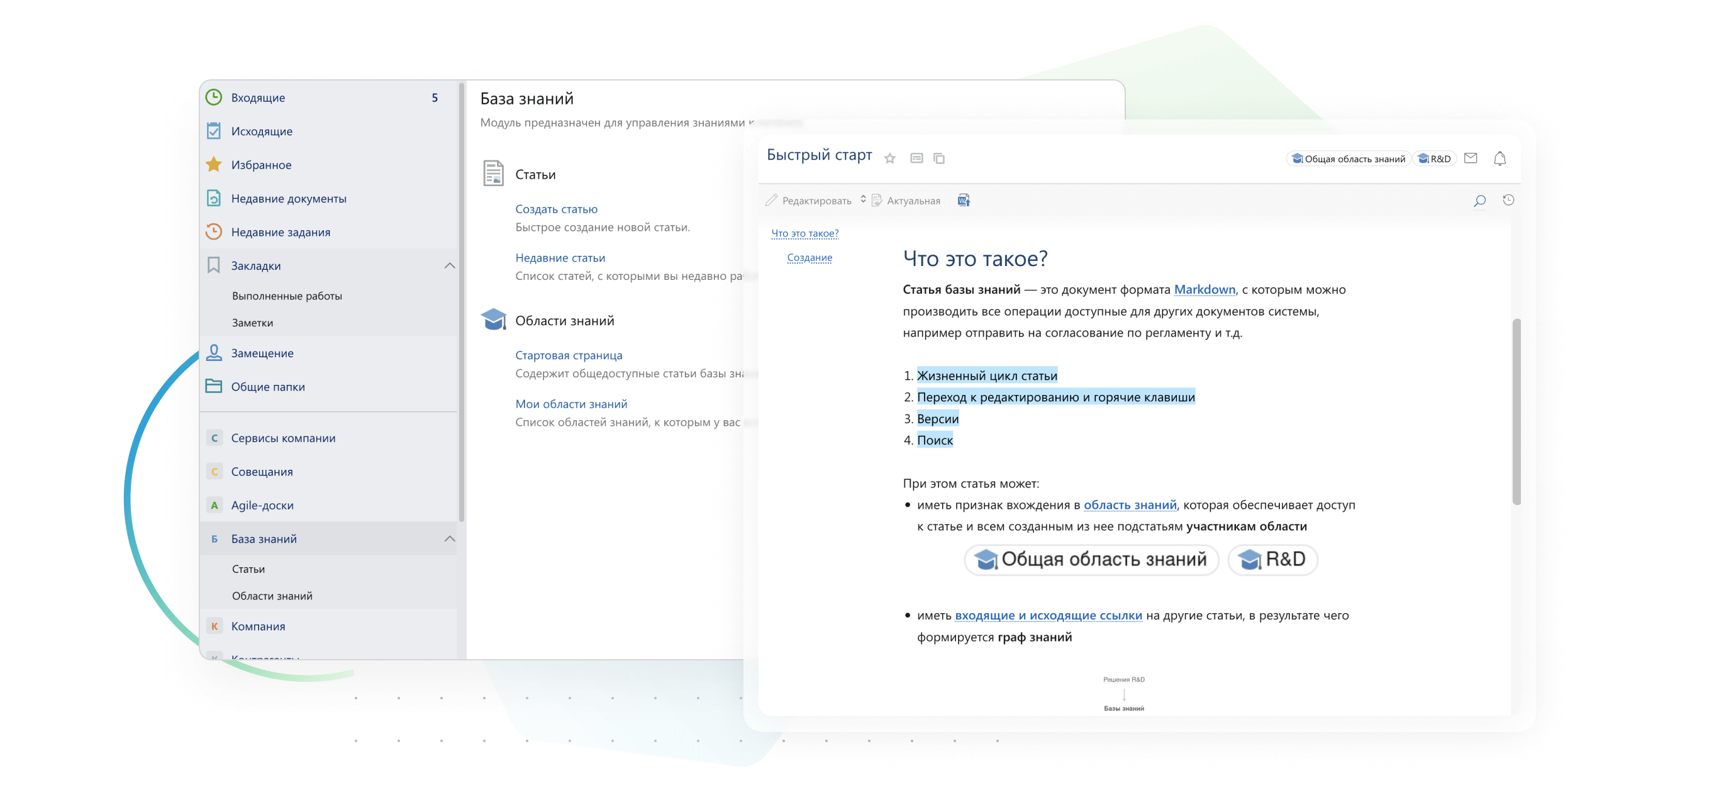Open the Актуальная status dropdown arrows
1736x800 pixels.
pyautogui.click(x=863, y=199)
